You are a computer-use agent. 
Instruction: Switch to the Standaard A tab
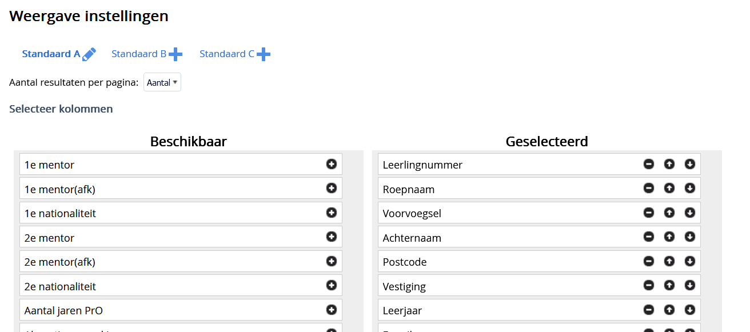[x=51, y=54]
